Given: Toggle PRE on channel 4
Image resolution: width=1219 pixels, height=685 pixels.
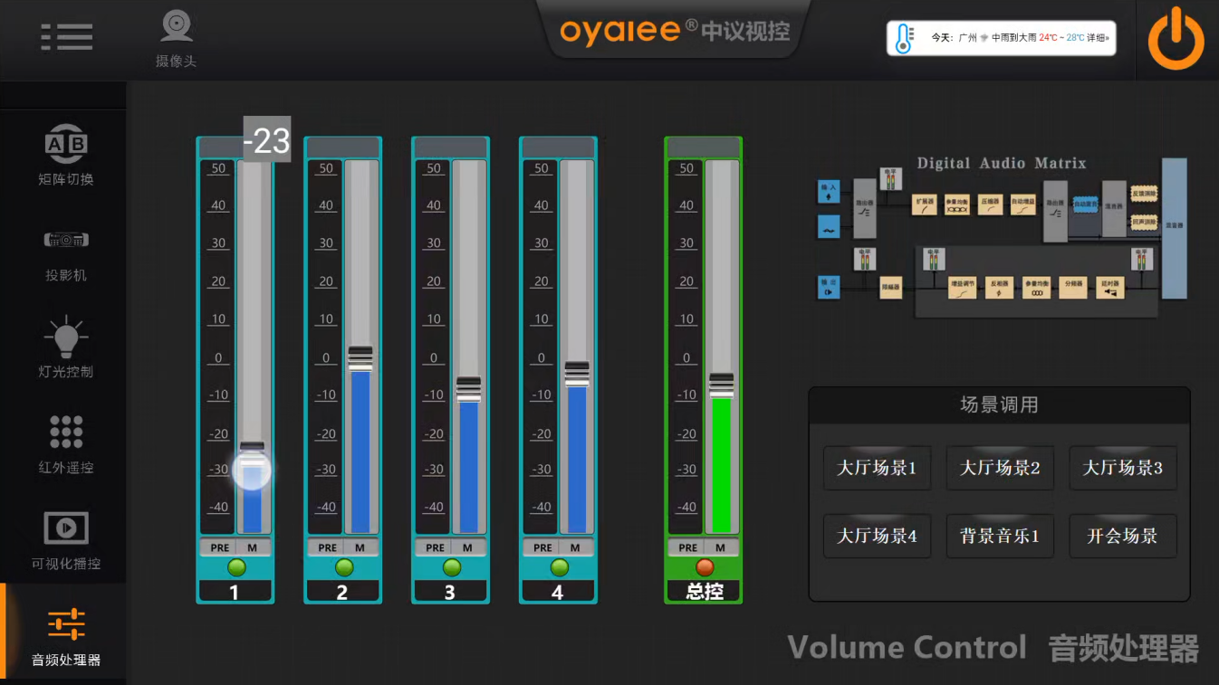Looking at the screenshot, I should (x=542, y=547).
